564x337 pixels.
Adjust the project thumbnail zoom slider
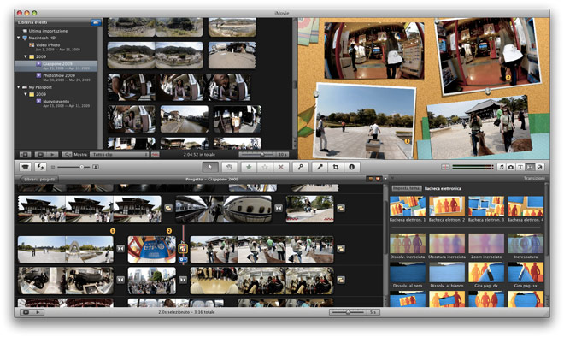[348, 312]
